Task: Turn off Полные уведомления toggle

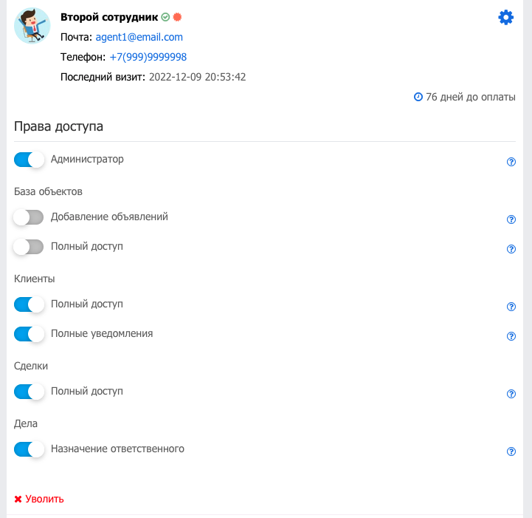Action: (29, 334)
